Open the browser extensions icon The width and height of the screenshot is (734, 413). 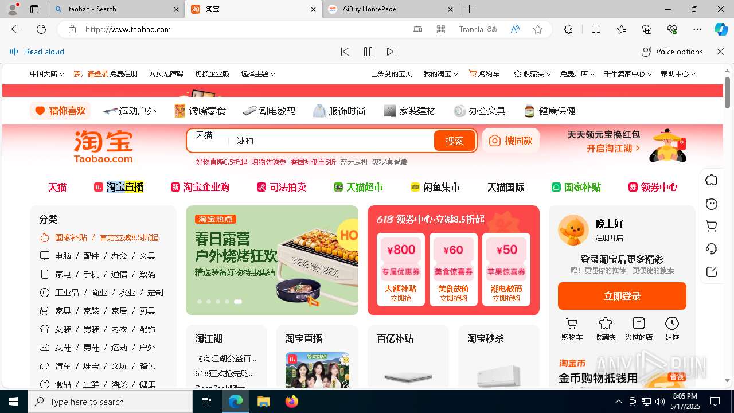(568, 29)
